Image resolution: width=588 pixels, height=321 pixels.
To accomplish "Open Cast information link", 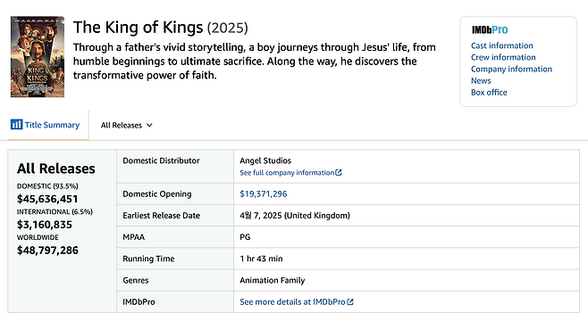I will click(501, 45).
